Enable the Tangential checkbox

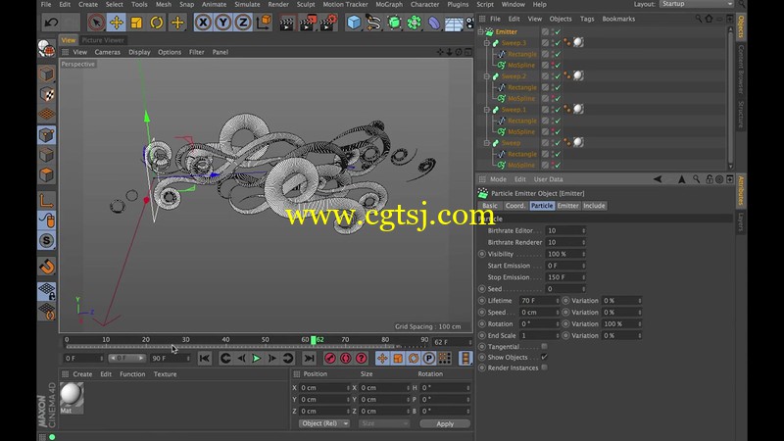pyautogui.click(x=544, y=346)
